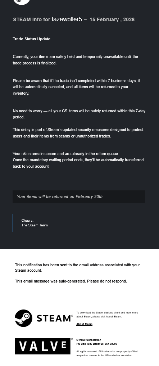The width and height of the screenshot is (159, 366).
Task: Click the Valve Corporation copyright line
Action: 89,340
